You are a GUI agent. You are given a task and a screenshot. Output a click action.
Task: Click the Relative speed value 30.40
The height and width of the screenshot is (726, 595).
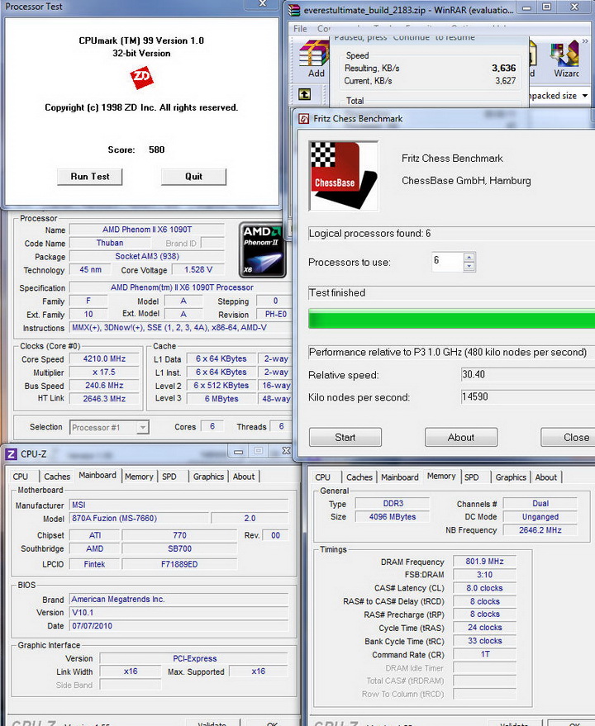(x=528, y=375)
